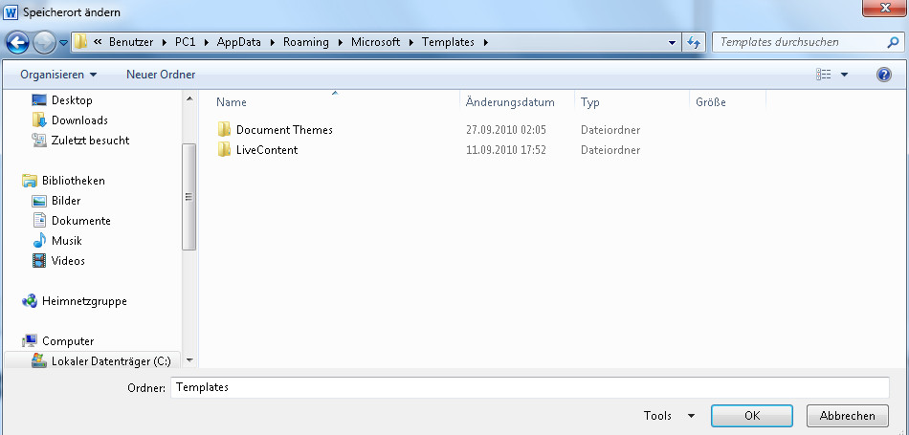Open the Bilder library
The height and width of the screenshot is (435, 909).
tap(66, 201)
